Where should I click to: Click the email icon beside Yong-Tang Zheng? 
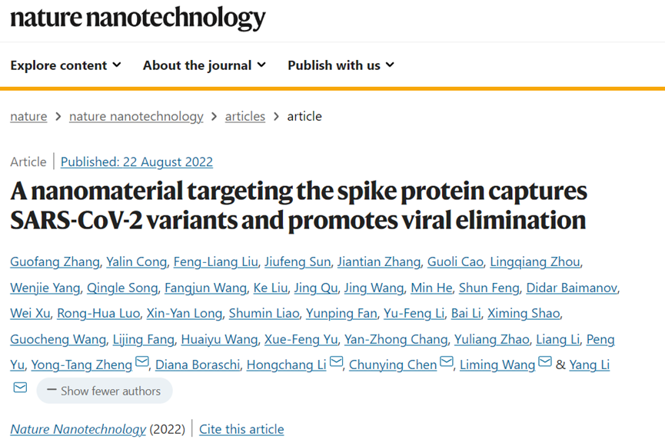142,361
